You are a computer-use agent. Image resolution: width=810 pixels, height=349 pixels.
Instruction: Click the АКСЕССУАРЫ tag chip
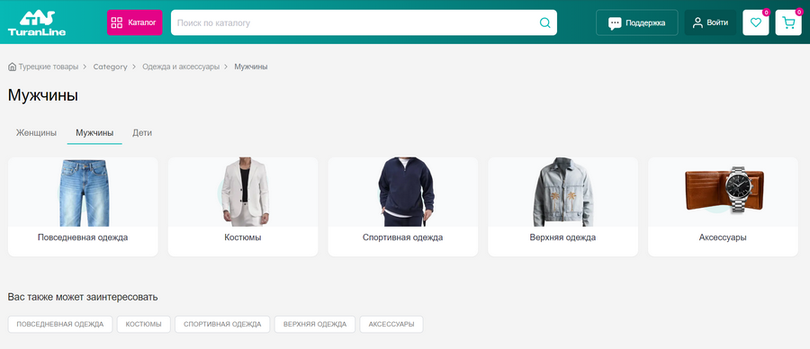[x=391, y=324]
